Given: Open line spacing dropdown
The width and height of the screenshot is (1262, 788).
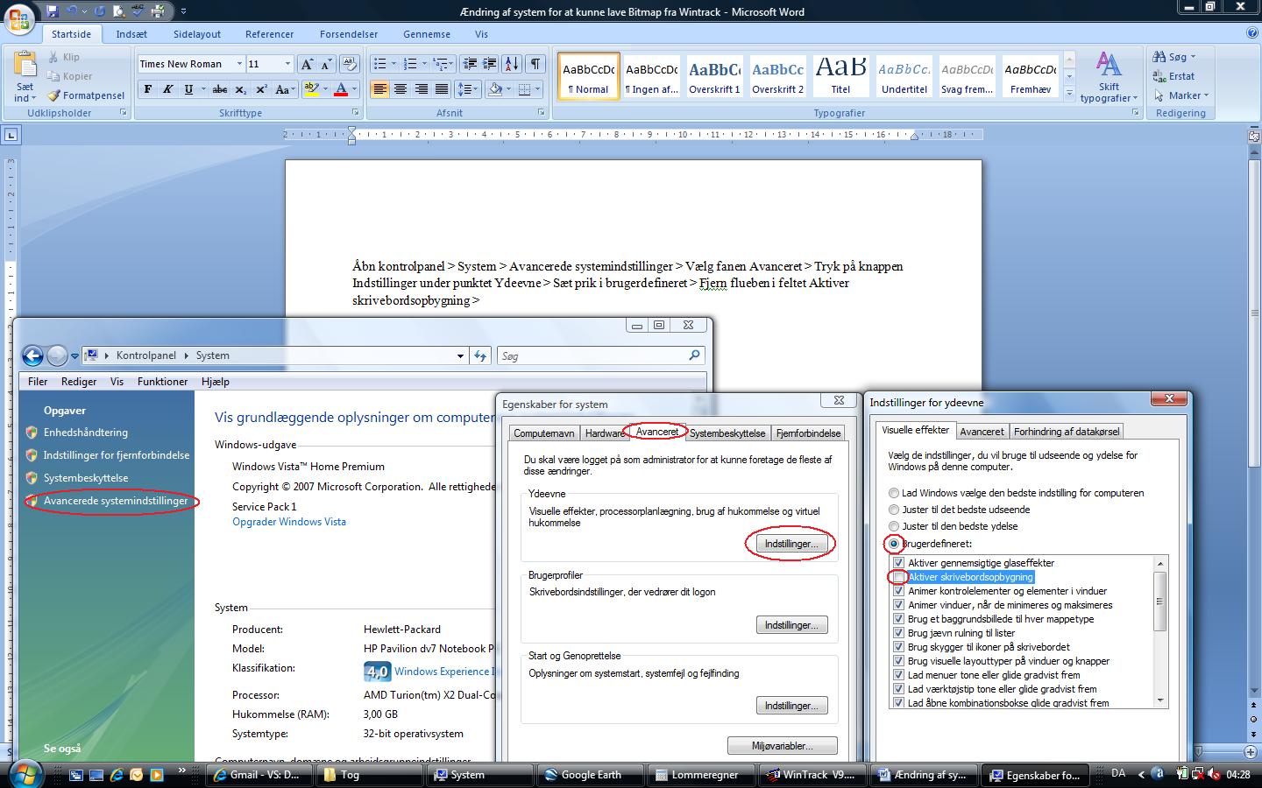Looking at the screenshot, I should click(x=467, y=89).
